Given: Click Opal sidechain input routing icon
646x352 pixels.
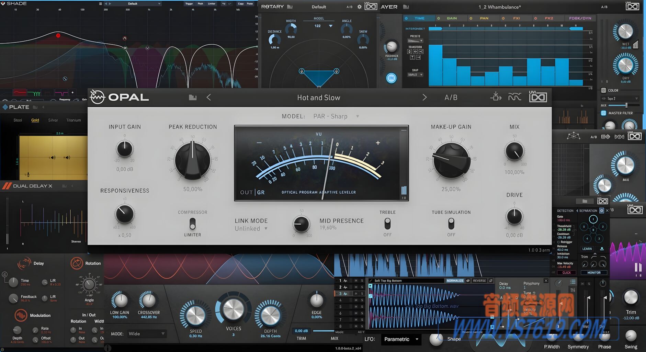Looking at the screenshot, I should tap(495, 96).
